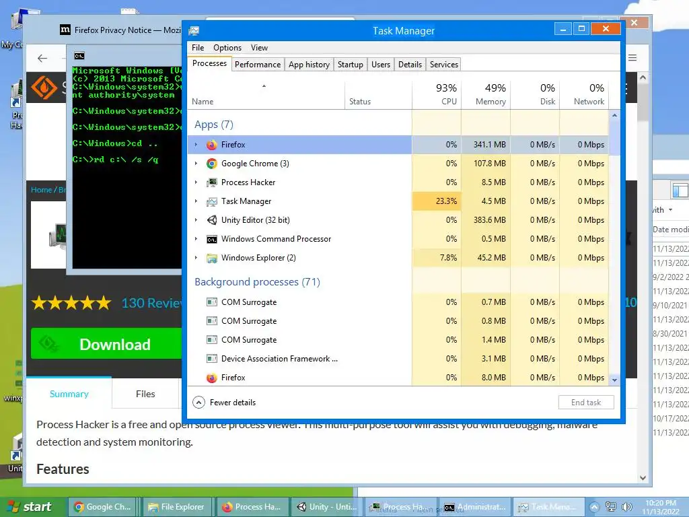Click the Windows Explorer row icon

coord(212,258)
